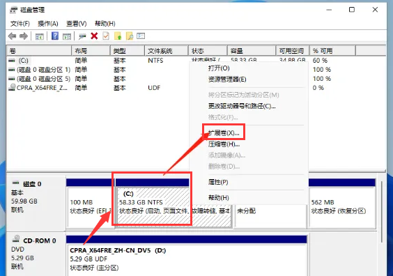Click the 60 % available cell

click(320, 61)
